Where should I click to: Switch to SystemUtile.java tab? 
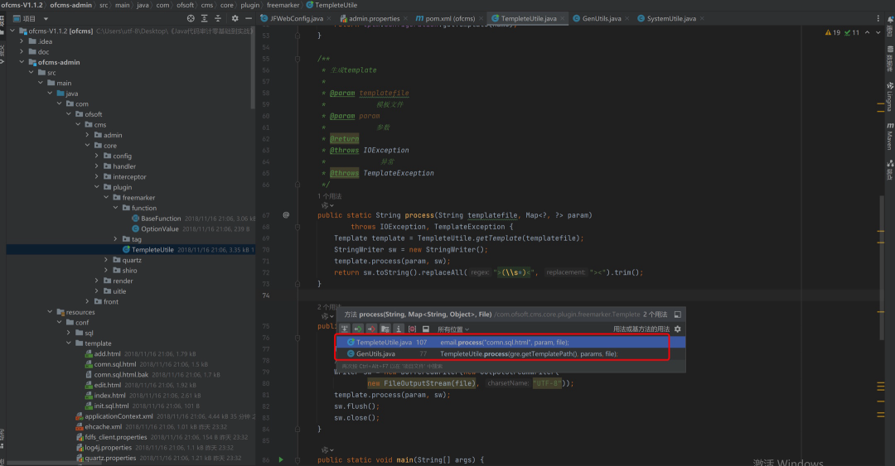[x=671, y=18]
